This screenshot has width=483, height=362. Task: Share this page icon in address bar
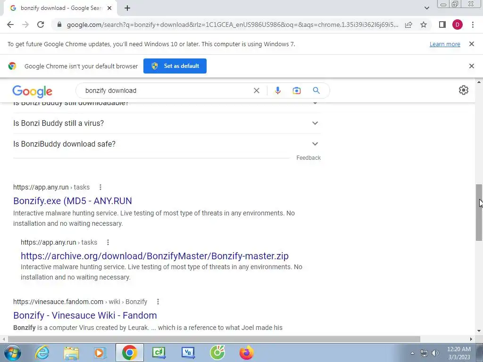408,25
